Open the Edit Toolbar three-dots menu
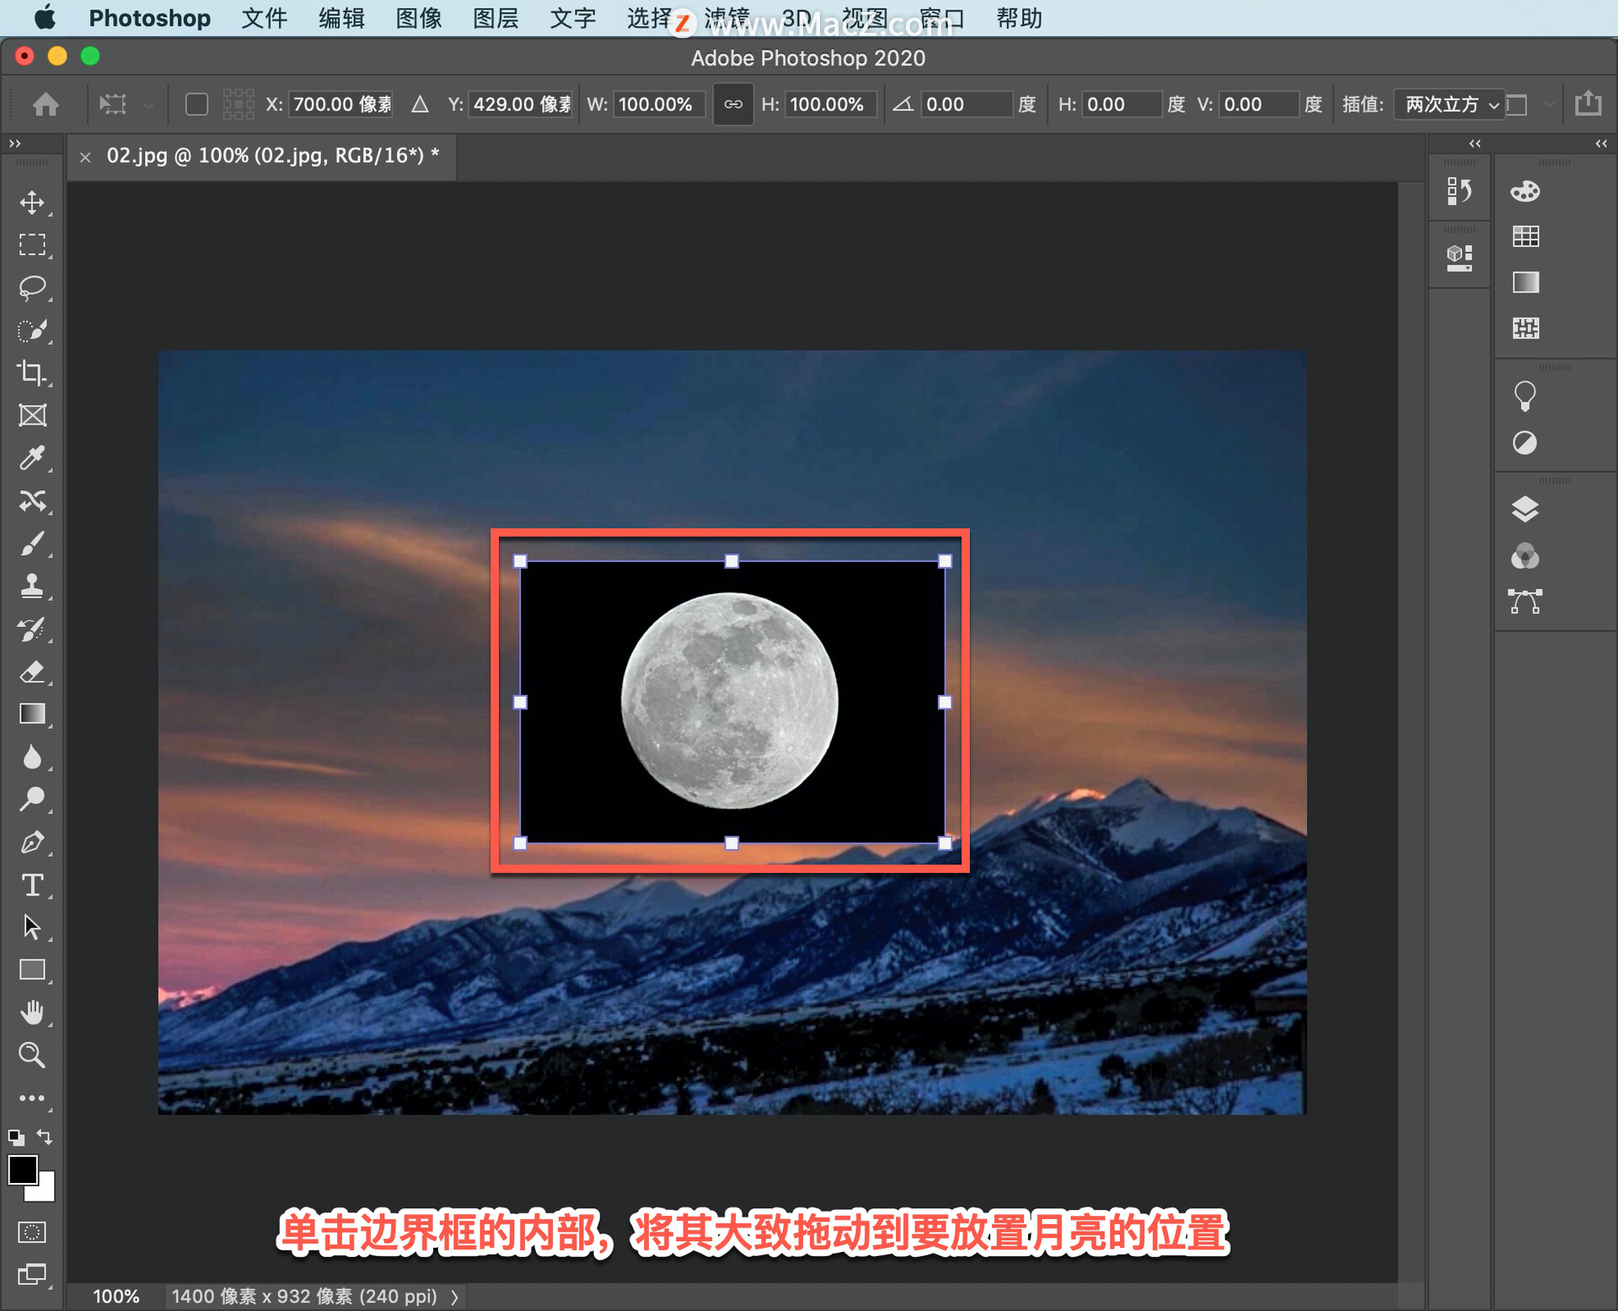This screenshot has width=1618, height=1311. pyautogui.click(x=32, y=1098)
